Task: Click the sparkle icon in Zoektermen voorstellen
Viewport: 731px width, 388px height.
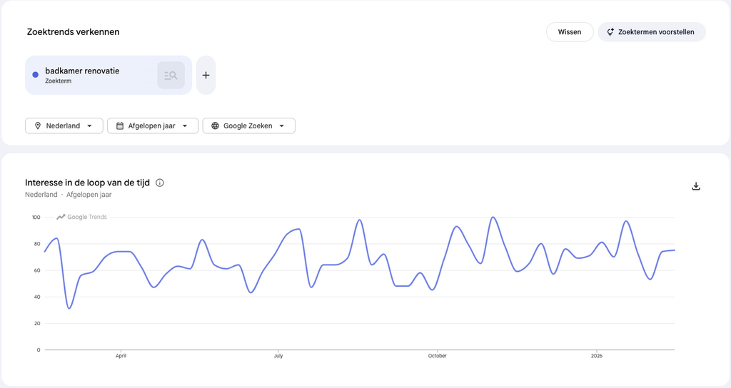Action: pos(610,32)
